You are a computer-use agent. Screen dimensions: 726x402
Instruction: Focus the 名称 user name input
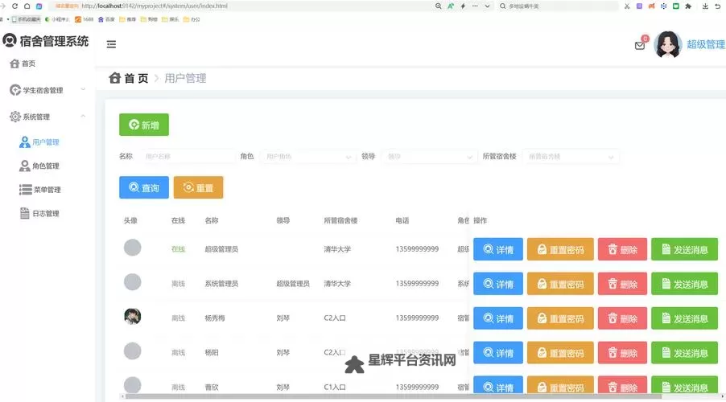pos(188,156)
